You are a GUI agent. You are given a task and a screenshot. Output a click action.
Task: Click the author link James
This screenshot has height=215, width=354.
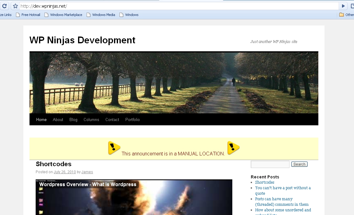87,172
